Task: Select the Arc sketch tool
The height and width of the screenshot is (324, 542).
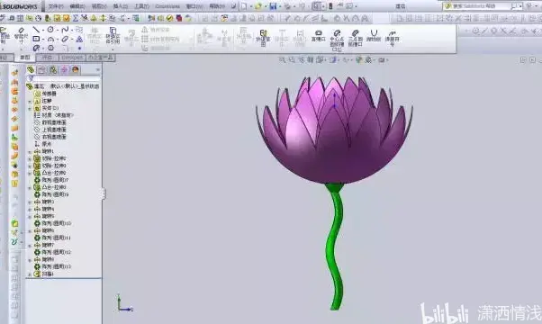Action: tap(50, 39)
